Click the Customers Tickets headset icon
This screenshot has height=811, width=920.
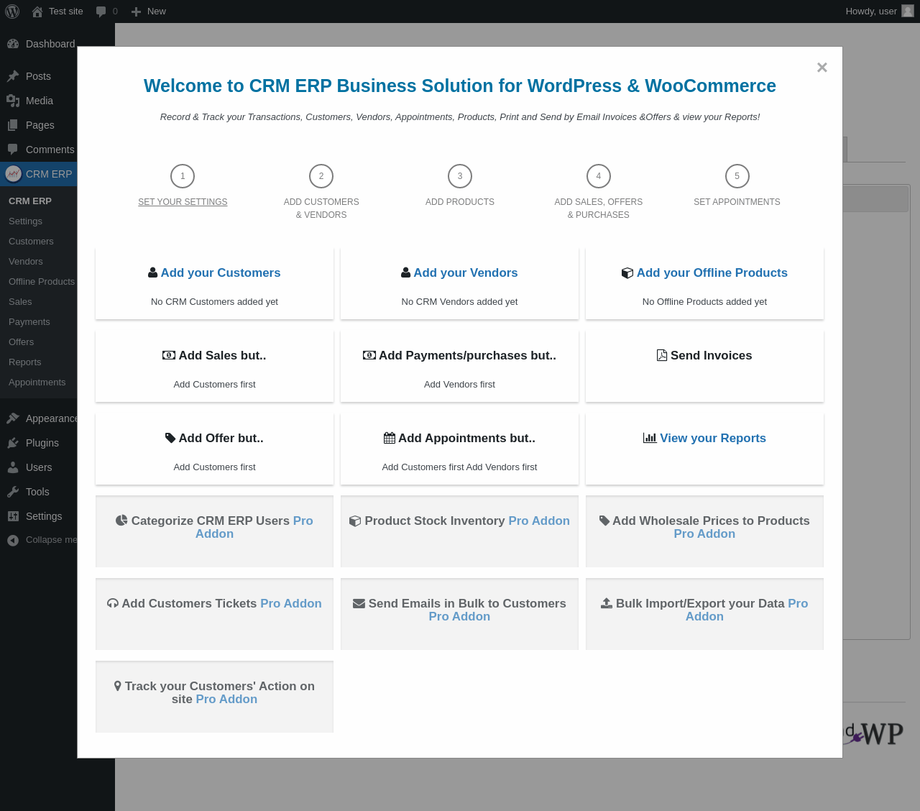click(113, 603)
